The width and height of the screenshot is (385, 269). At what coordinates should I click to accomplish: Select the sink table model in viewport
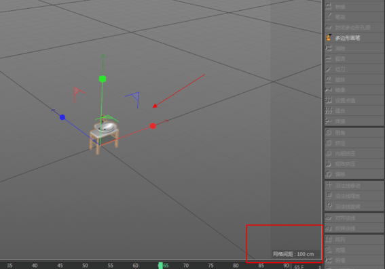pyautogui.click(x=104, y=134)
